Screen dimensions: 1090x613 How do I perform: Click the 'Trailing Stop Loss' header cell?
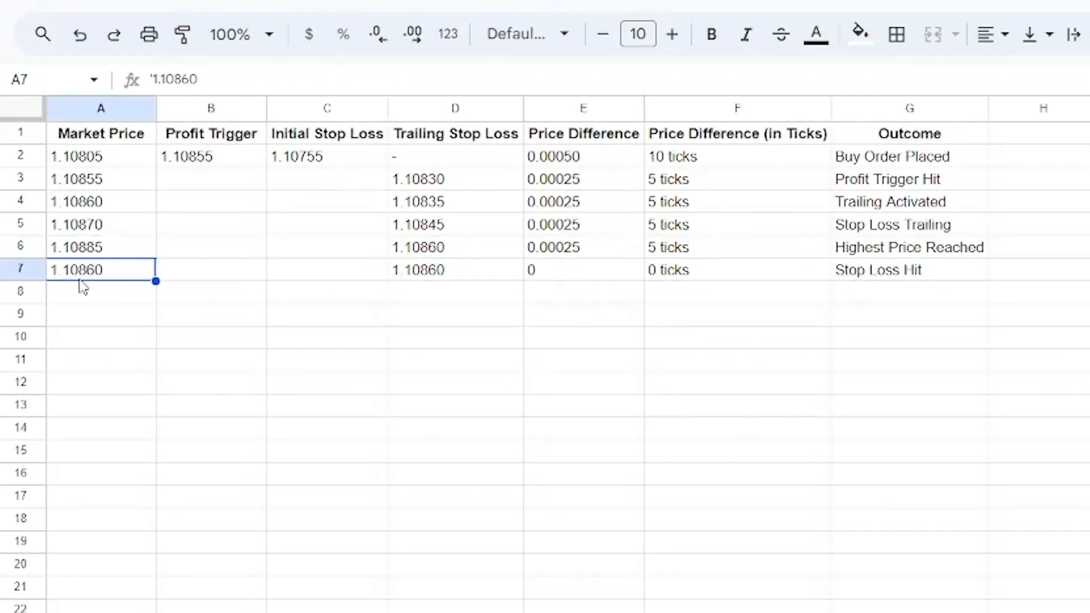456,133
